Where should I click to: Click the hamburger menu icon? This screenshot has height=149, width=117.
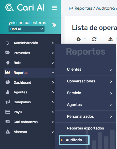pyautogui.click(x=54, y=8)
